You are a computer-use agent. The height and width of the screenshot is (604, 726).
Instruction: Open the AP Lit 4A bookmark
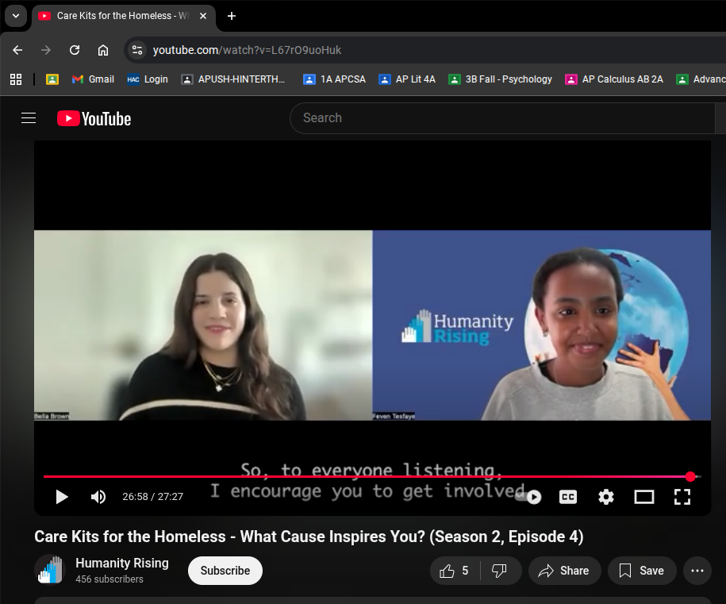pos(407,79)
